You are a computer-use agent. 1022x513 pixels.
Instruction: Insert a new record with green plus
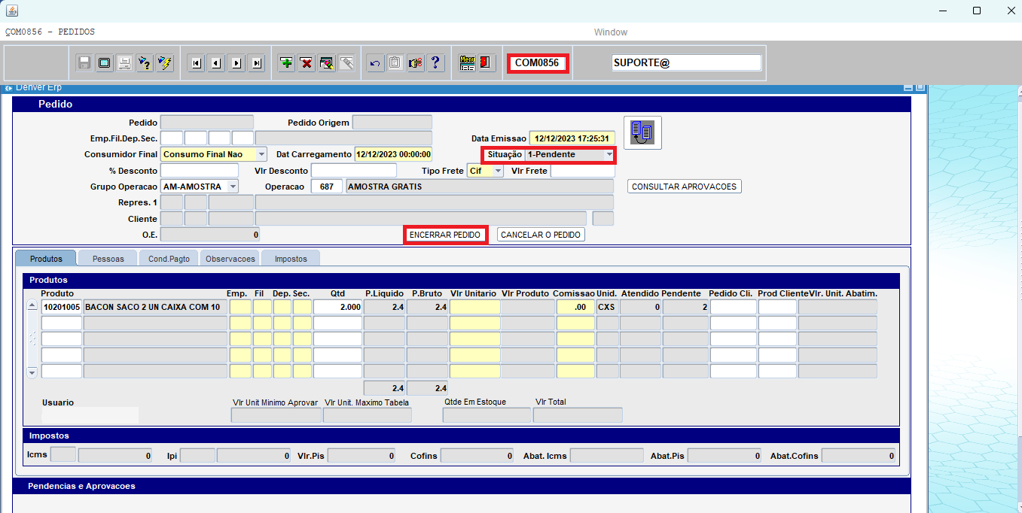pos(286,63)
